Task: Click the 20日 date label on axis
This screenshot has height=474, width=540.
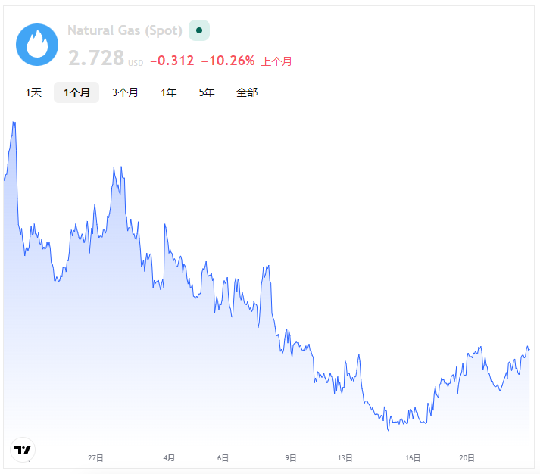Action: (x=467, y=458)
